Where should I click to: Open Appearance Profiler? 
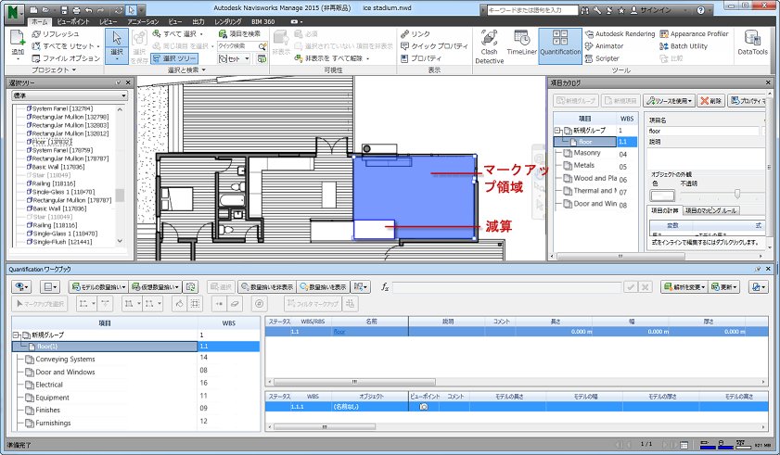694,33
